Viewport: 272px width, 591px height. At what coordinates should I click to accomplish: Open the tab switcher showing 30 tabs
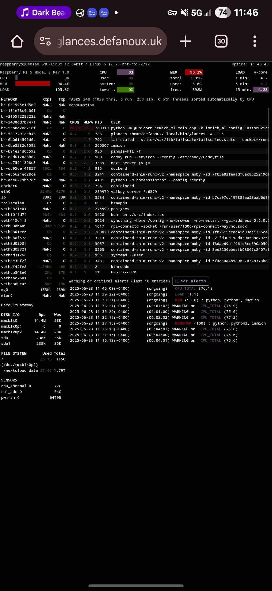click(221, 41)
